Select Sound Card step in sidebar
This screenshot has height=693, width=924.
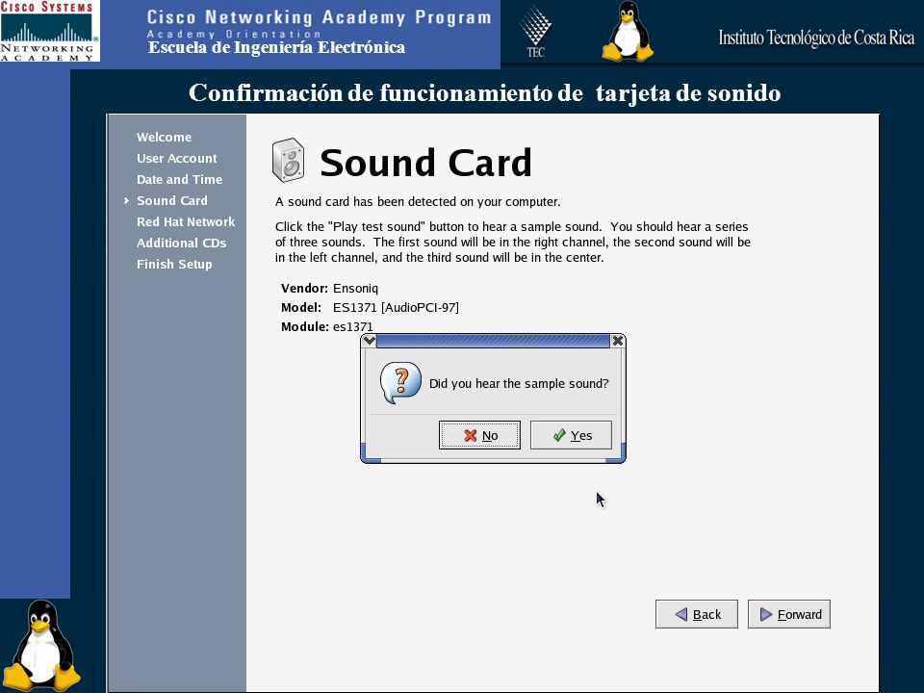click(172, 200)
